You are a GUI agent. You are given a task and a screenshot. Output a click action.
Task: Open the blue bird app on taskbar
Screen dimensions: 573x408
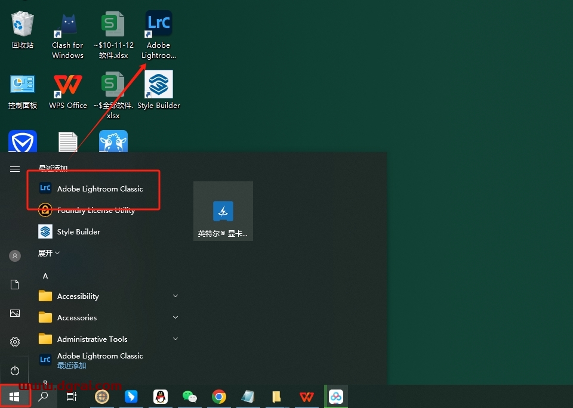pyautogui.click(x=131, y=397)
